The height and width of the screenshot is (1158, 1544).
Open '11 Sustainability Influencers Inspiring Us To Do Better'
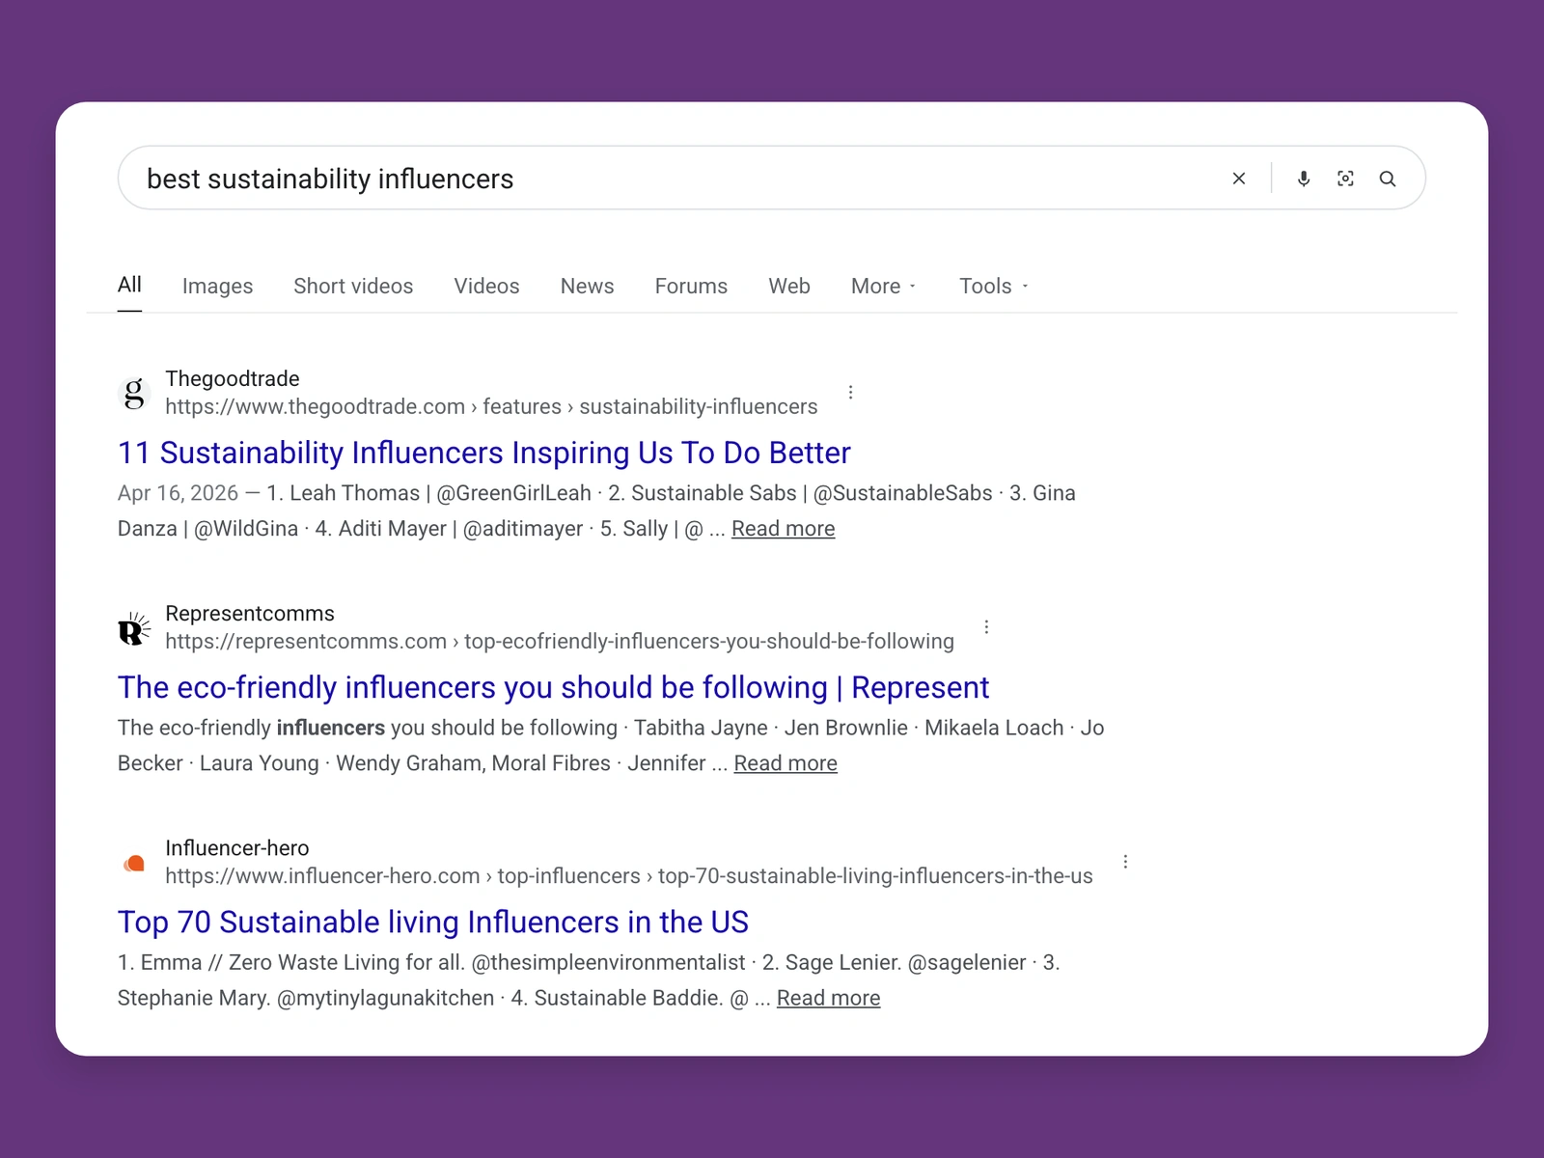click(x=484, y=453)
